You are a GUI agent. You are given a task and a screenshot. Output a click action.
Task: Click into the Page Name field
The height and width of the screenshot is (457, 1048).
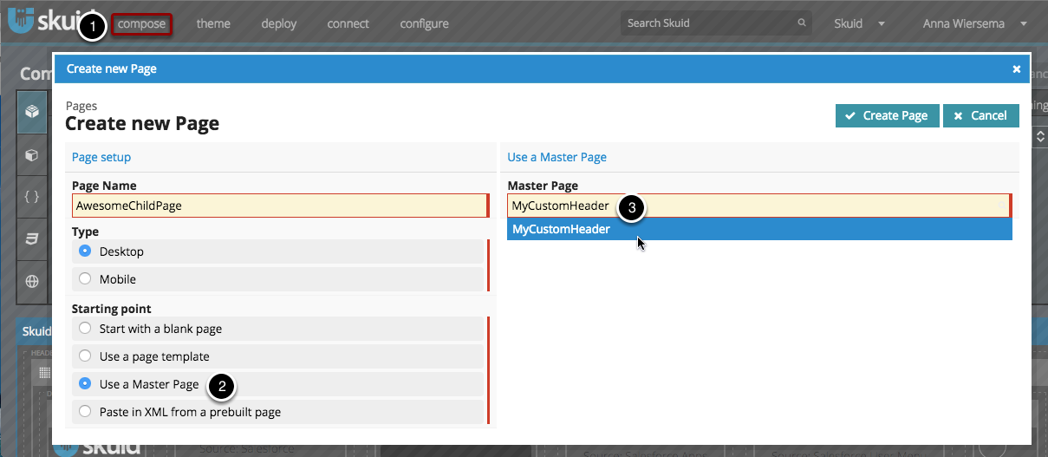coord(279,206)
